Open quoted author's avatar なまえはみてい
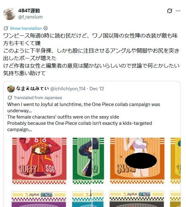 (11, 89)
